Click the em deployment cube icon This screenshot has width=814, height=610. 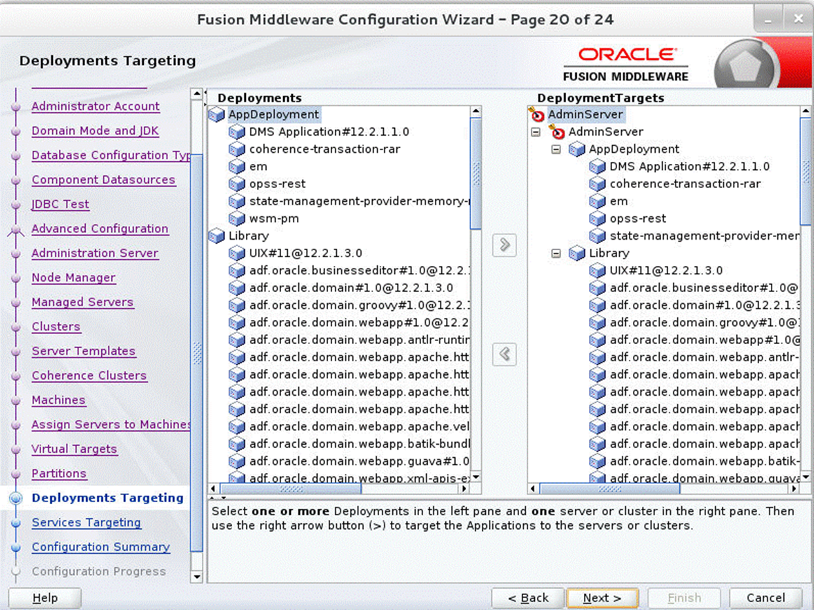tap(237, 166)
